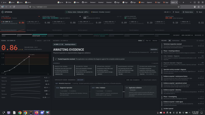Select the WELD-ROB-05 asset card
The image size is (205, 115).
point(115,26)
